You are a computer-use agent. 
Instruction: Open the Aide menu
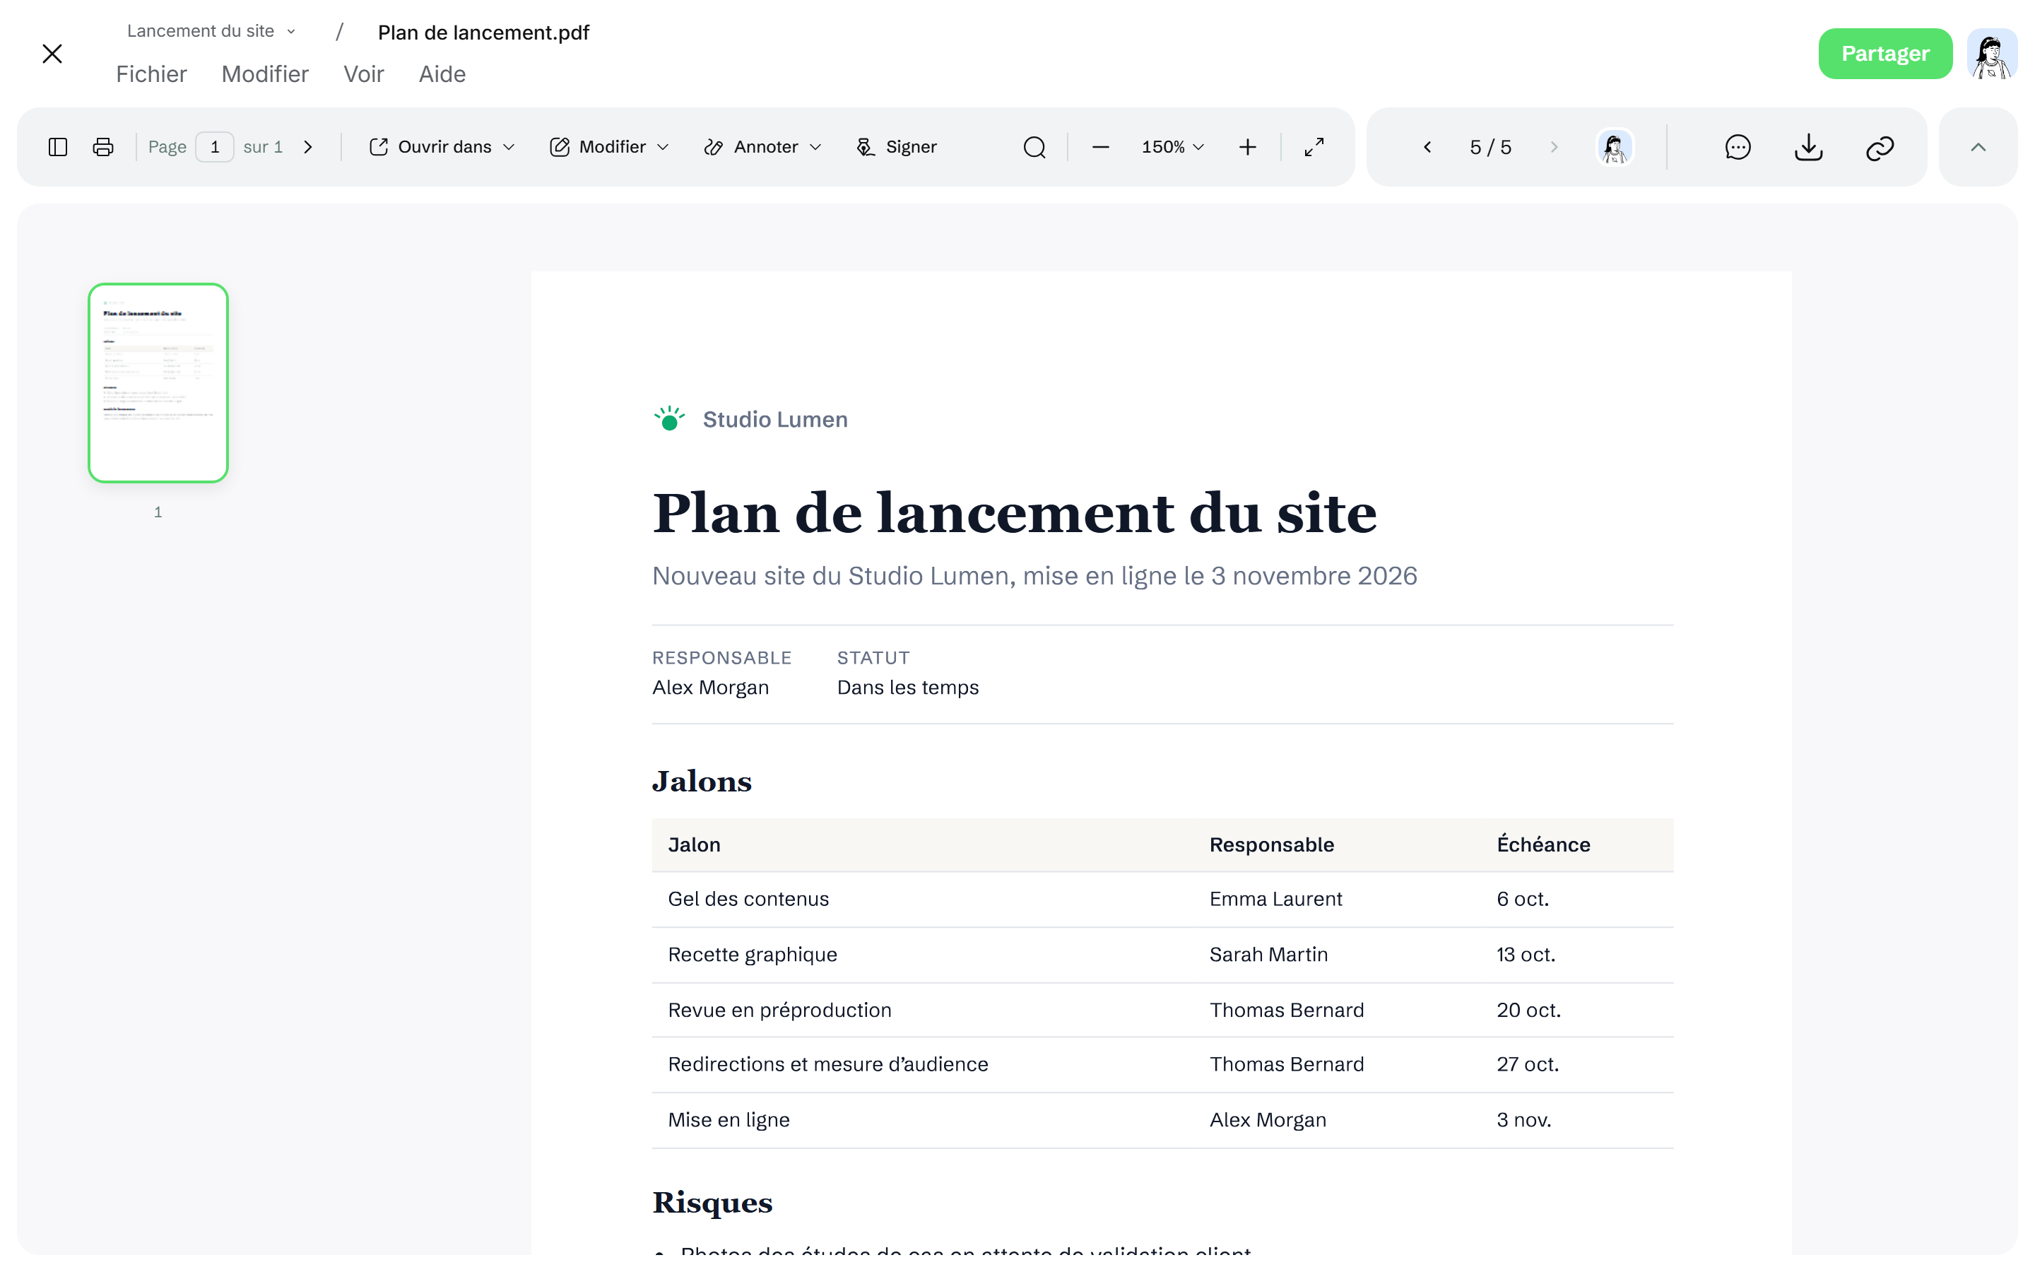tap(442, 74)
